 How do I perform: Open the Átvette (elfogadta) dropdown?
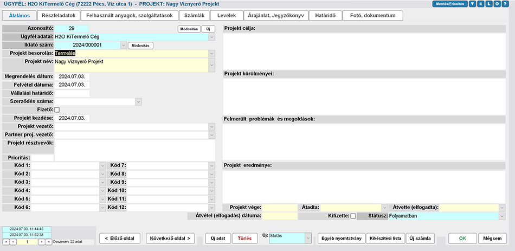[x=502, y=208]
